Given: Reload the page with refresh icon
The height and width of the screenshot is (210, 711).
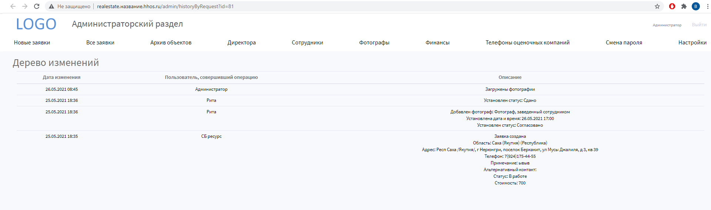Looking at the screenshot, I should click(37, 6).
